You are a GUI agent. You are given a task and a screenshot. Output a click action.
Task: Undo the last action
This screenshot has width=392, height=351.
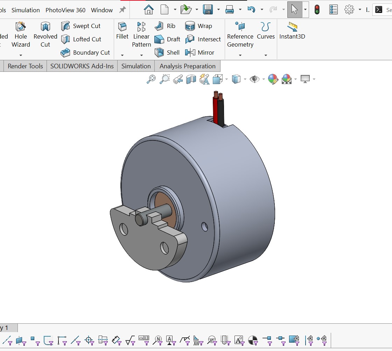tap(251, 10)
